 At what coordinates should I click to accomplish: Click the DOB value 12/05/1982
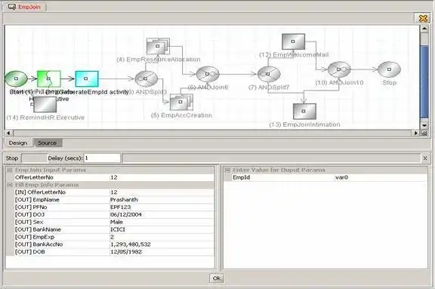point(126,252)
